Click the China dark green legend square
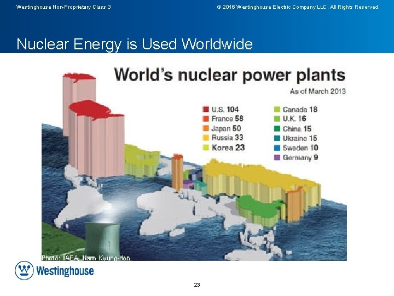The height and width of the screenshot is (296, 394). click(x=277, y=129)
